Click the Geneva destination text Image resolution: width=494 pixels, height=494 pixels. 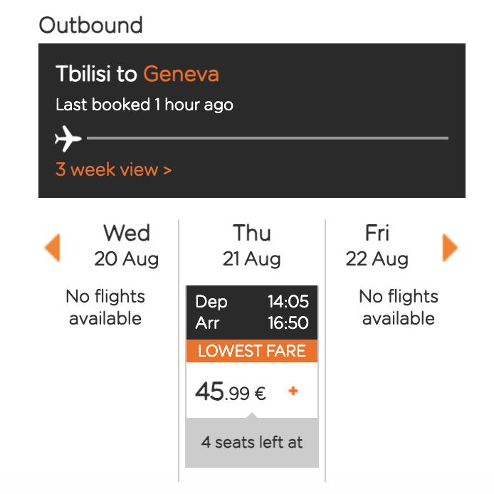tap(181, 74)
